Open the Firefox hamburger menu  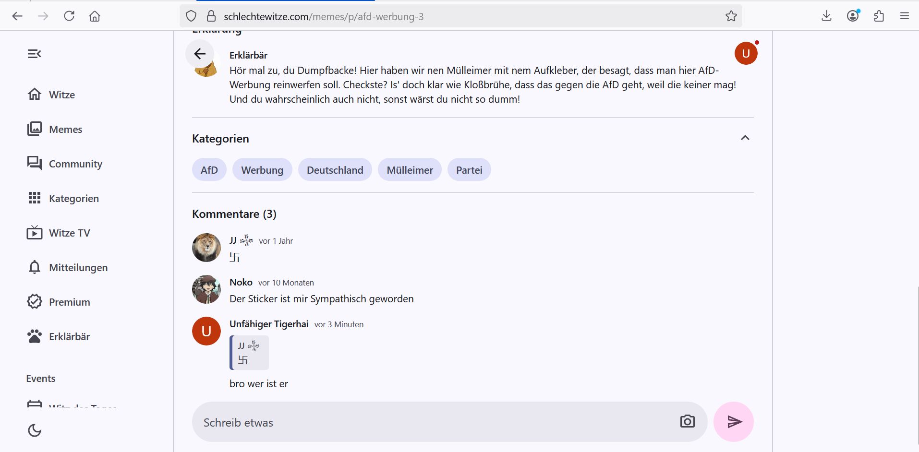click(x=905, y=16)
